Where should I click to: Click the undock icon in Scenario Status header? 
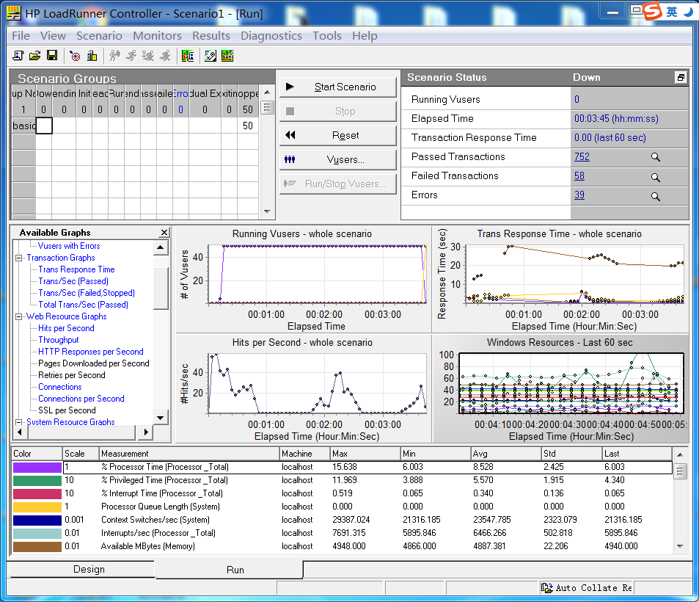pyautogui.click(x=681, y=78)
